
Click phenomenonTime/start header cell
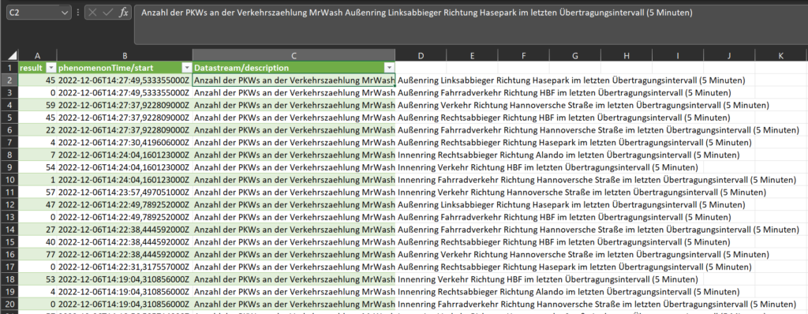tap(124, 68)
